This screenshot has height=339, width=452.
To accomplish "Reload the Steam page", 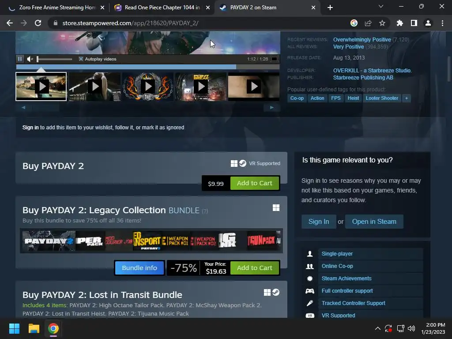I will (x=38, y=23).
